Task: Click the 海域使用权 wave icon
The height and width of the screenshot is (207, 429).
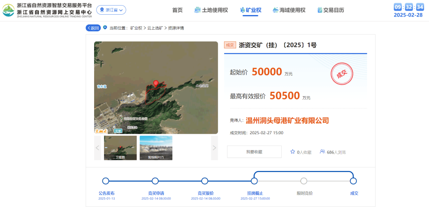Action: (x=276, y=10)
